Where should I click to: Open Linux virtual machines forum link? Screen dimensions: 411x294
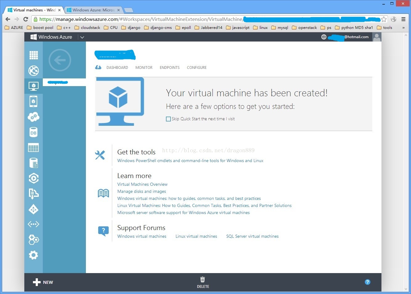coord(196,236)
